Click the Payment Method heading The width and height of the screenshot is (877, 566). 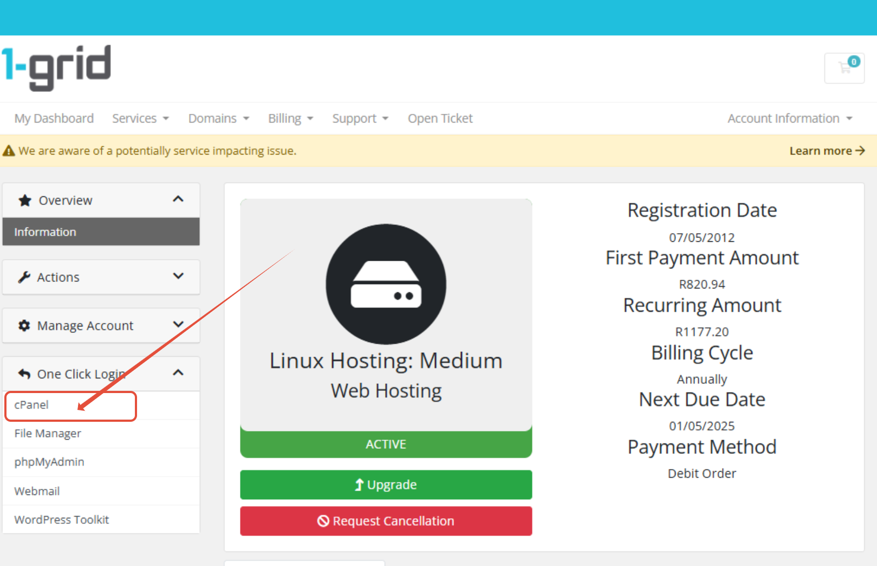702,447
